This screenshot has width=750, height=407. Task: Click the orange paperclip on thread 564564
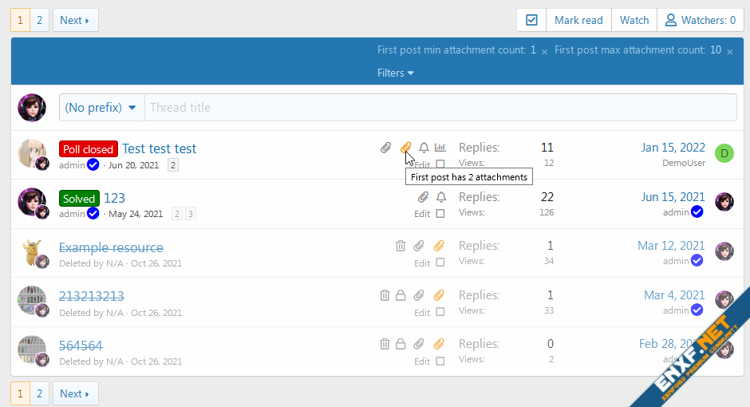coord(438,344)
